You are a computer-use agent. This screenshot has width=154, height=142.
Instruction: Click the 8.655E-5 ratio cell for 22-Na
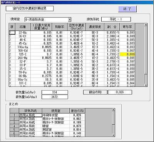(112, 32)
